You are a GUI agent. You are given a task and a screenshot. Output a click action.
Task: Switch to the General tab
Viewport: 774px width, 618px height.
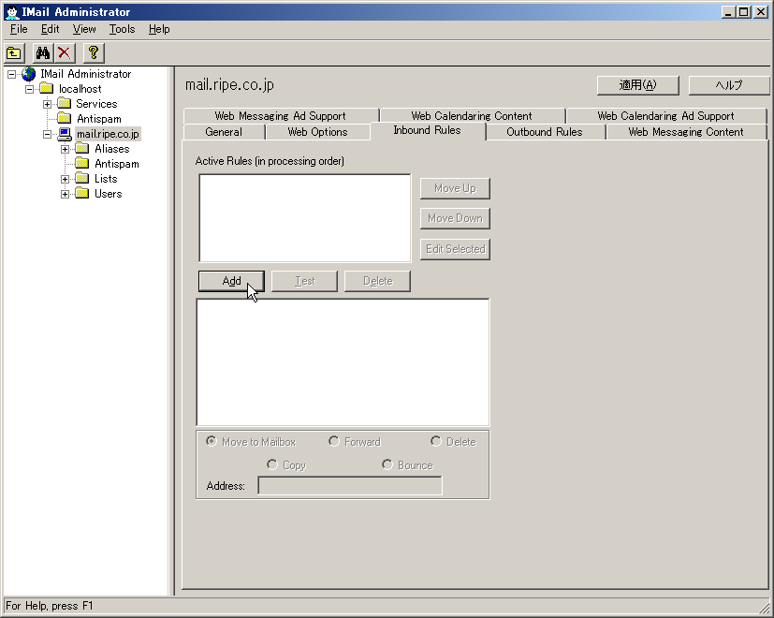pyautogui.click(x=224, y=132)
